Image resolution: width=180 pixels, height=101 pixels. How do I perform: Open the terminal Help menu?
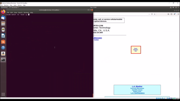[31, 12]
